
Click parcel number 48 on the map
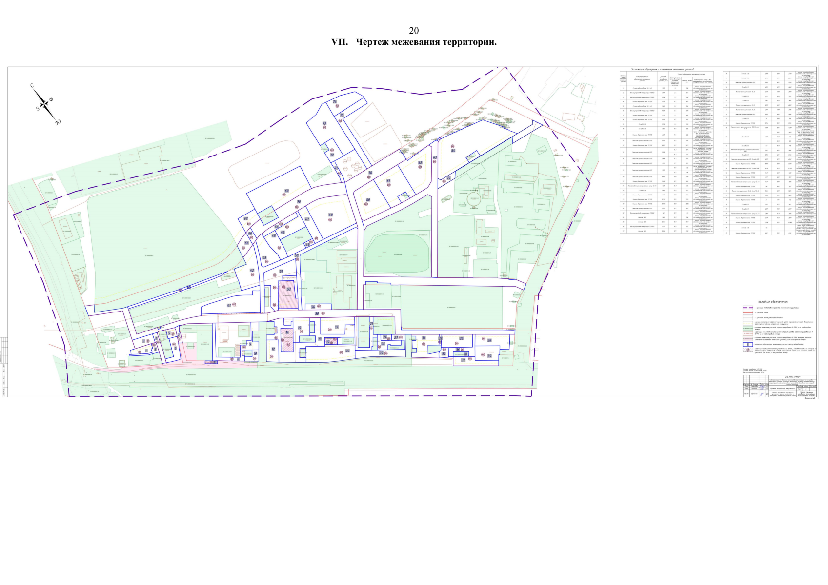point(330,215)
